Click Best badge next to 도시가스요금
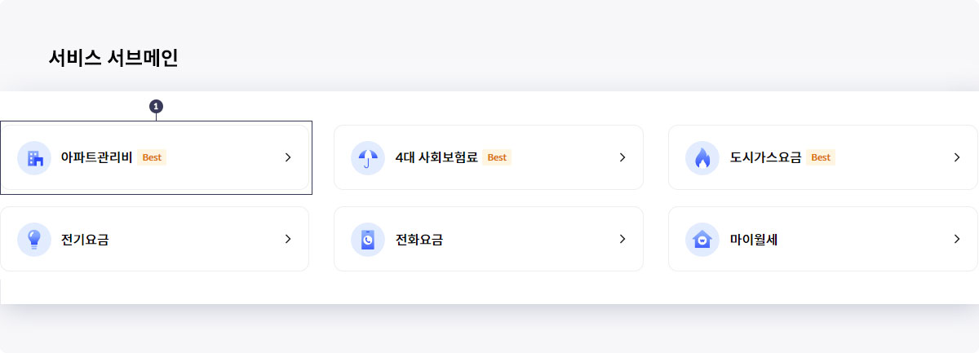Viewport: 979px width, 353px height. (x=821, y=157)
